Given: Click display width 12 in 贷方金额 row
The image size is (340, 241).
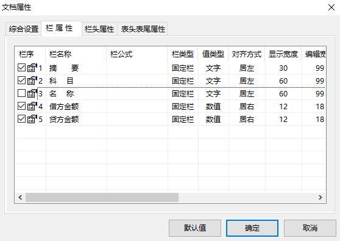Looking at the screenshot, I should tap(283, 119).
